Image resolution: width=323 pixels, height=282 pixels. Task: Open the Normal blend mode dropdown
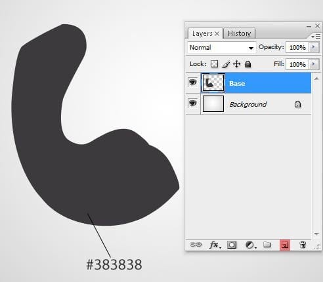click(x=221, y=48)
